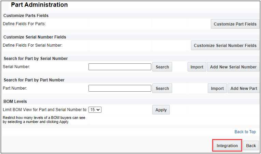Click the Customize Part Fields button
This screenshot has width=261, height=154.
[235, 24]
